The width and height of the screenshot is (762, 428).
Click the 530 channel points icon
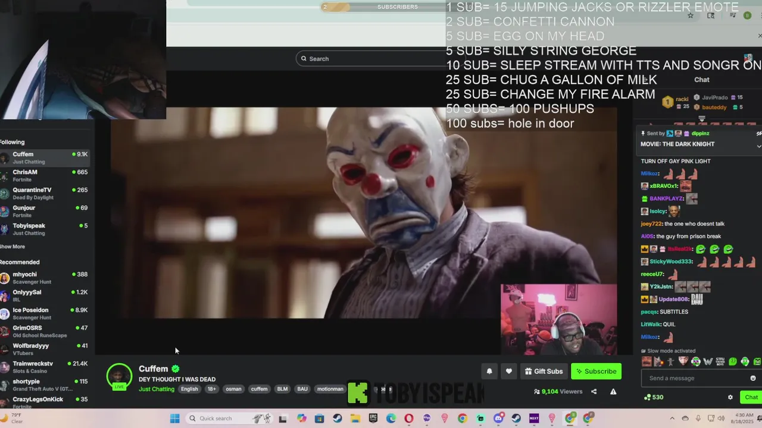click(x=648, y=397)
